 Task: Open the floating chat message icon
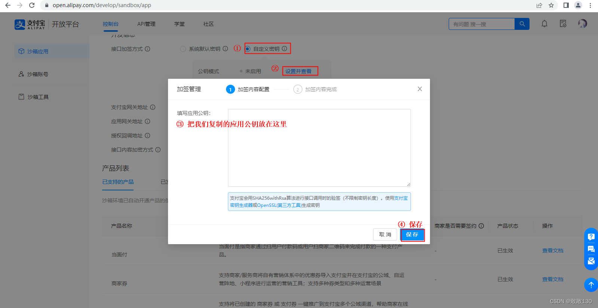tap(591, 249)
